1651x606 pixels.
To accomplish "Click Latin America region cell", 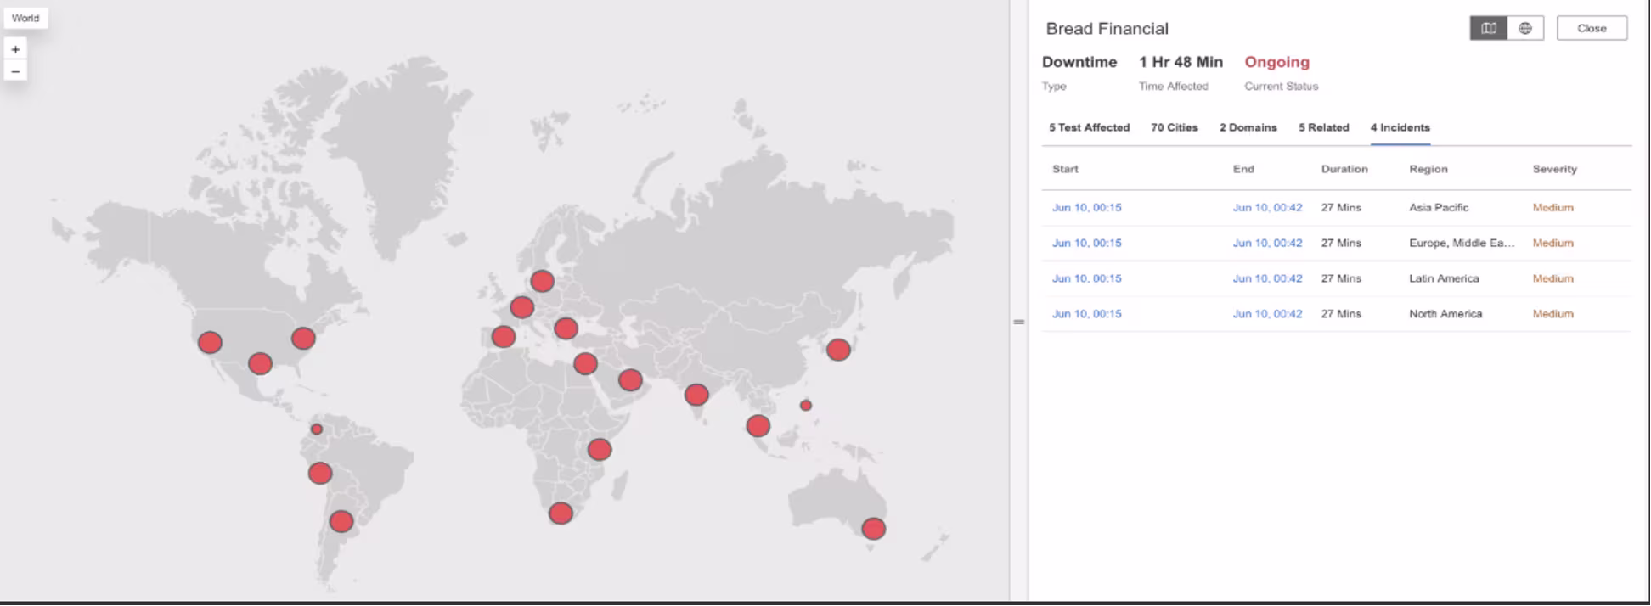I will click(1444, 278).
